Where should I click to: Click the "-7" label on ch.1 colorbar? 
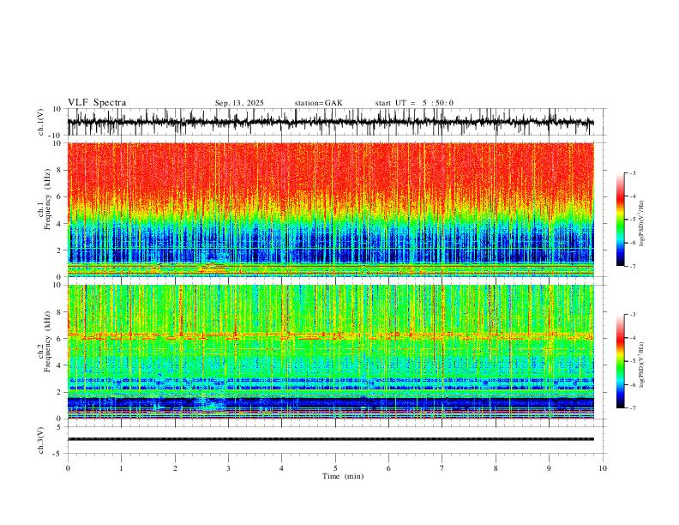click(632, 266)
